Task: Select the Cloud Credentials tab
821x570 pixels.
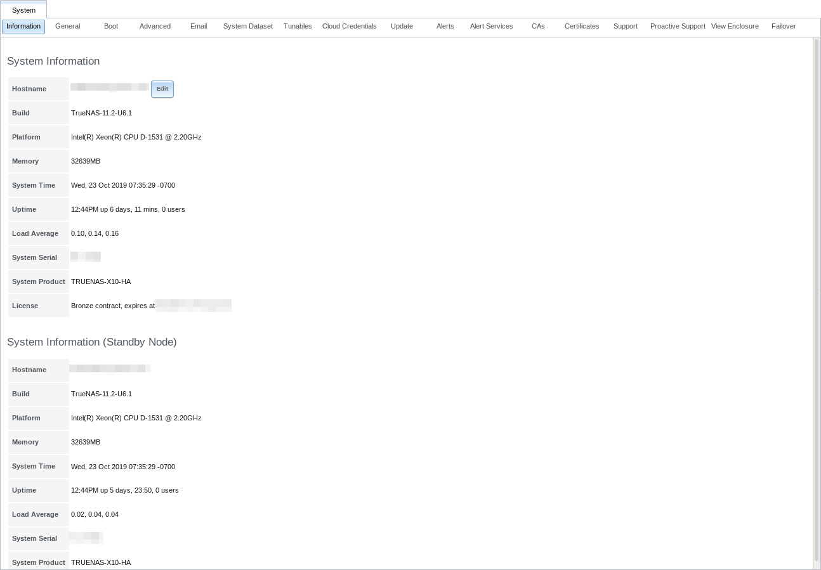Action: coord(349,27)
